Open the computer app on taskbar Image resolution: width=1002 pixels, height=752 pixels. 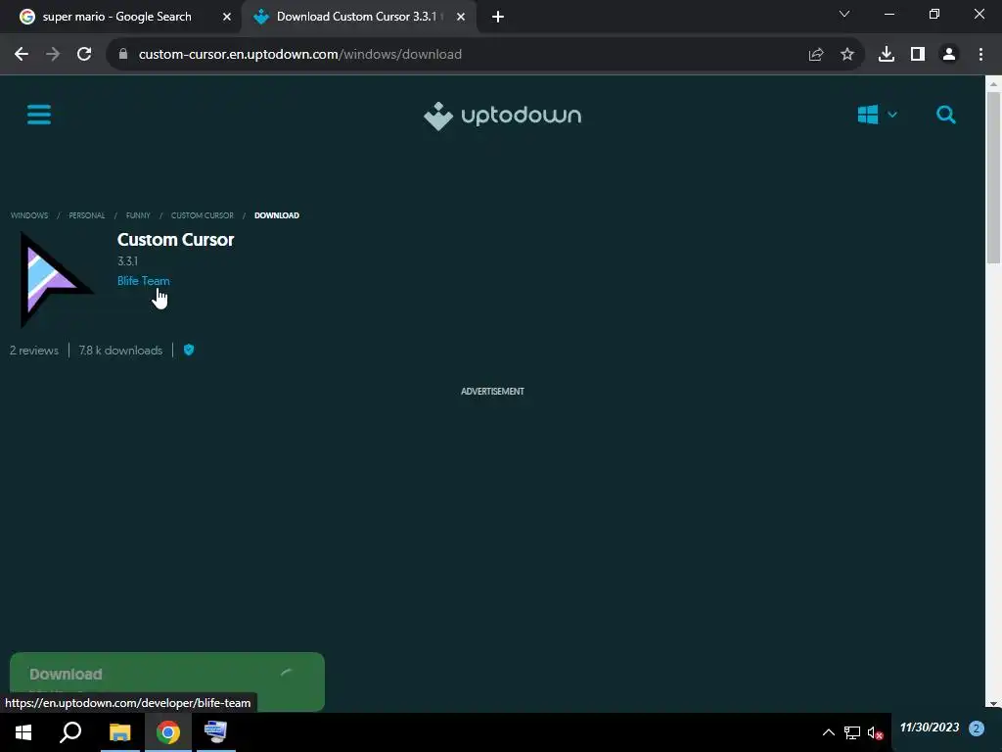click(215, 732)
